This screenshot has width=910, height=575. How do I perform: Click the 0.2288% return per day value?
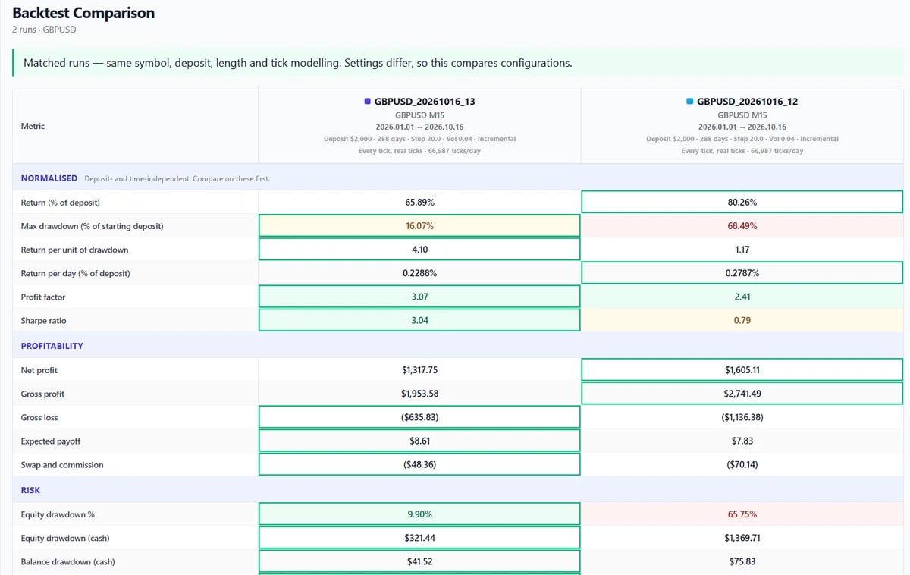[x=419, y=273]
